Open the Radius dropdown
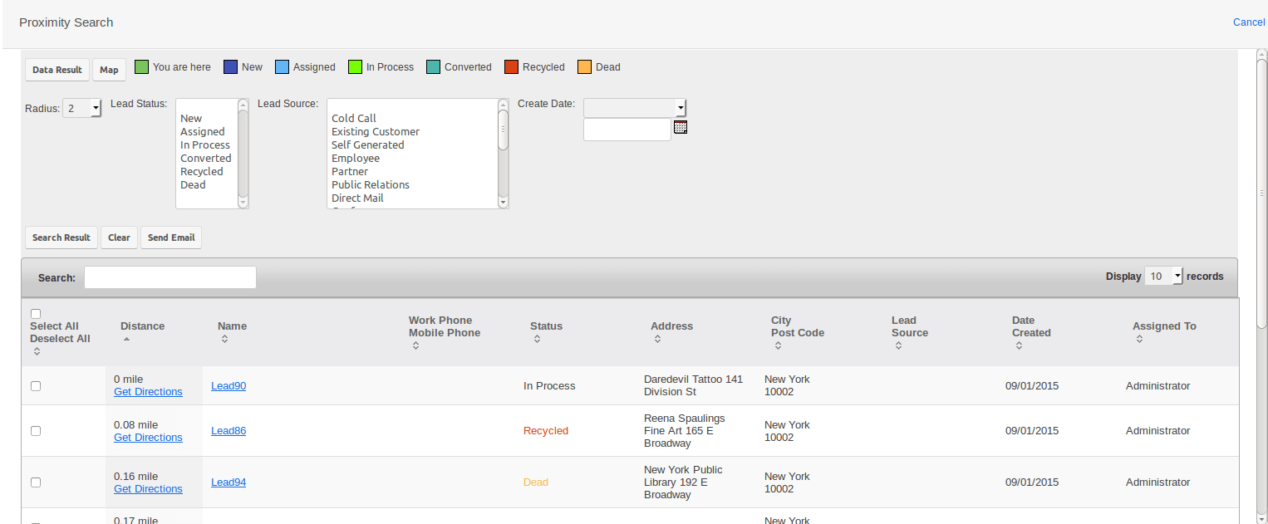 [81, 108]
